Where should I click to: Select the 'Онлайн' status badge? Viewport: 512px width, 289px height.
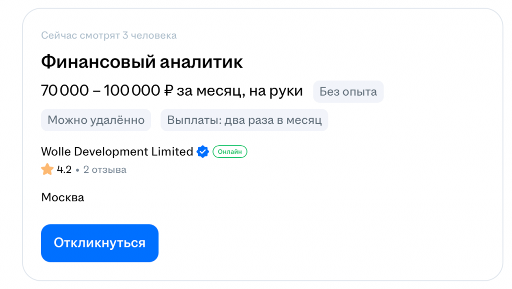229,151
